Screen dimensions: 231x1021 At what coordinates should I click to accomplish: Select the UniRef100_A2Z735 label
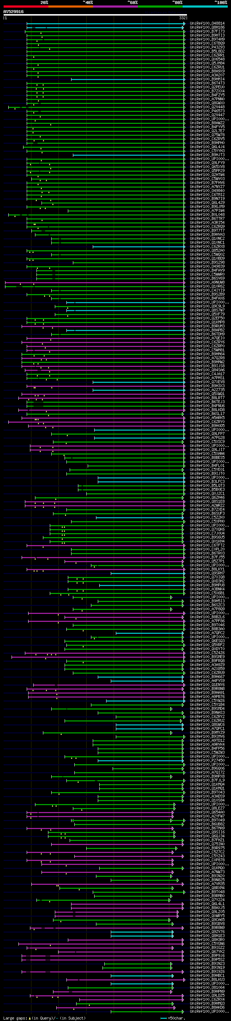(207, 390)
